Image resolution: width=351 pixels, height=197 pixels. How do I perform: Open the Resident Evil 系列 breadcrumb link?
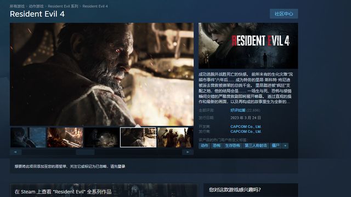(x=63, y=6)
